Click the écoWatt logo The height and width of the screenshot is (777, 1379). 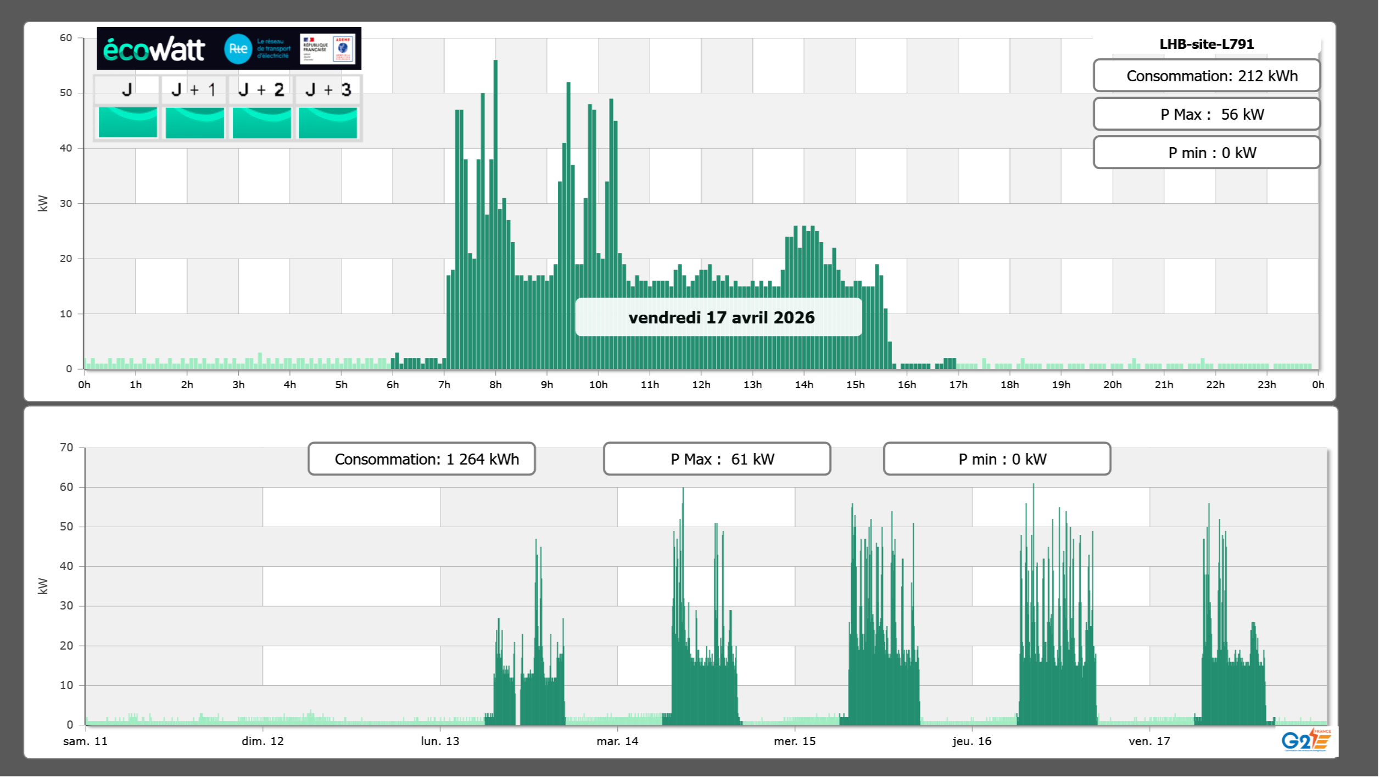(154, 49)
